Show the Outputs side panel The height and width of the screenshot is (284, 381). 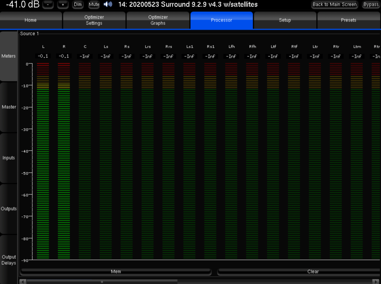[x=9, y=209]
